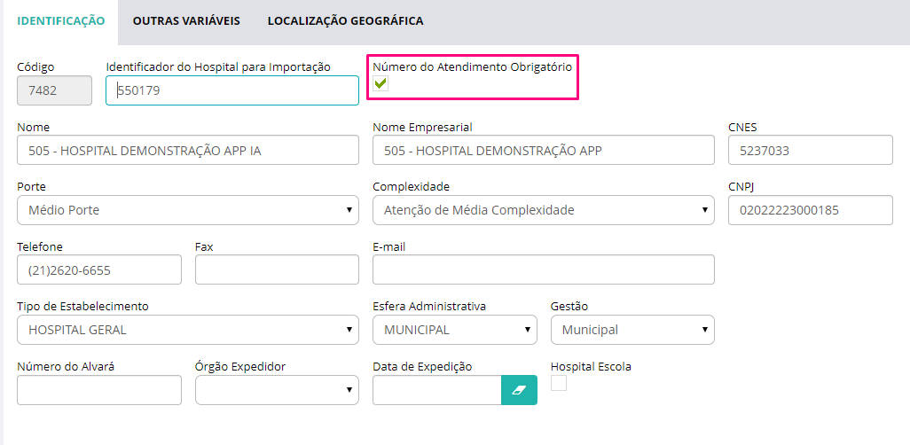Click the Identificador do Hospital para Importação field
This screenshot has height=445, width=910.
pos(232,90)
